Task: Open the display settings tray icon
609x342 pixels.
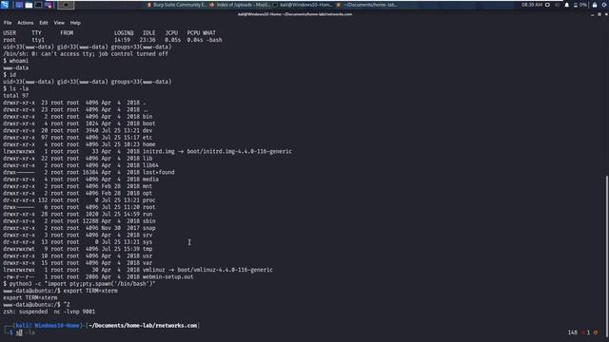Action: (x=548, y=5)
